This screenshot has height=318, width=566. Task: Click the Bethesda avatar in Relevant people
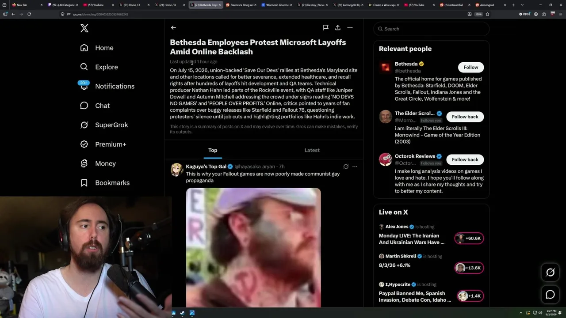tap(386, 67)
